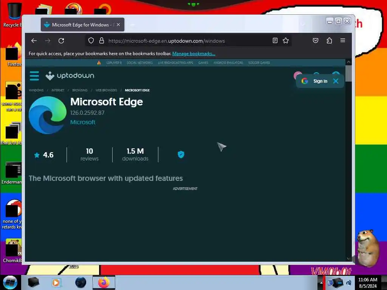Go back to the previous page
Screen dimensions: 387x290
click(34, 41)
